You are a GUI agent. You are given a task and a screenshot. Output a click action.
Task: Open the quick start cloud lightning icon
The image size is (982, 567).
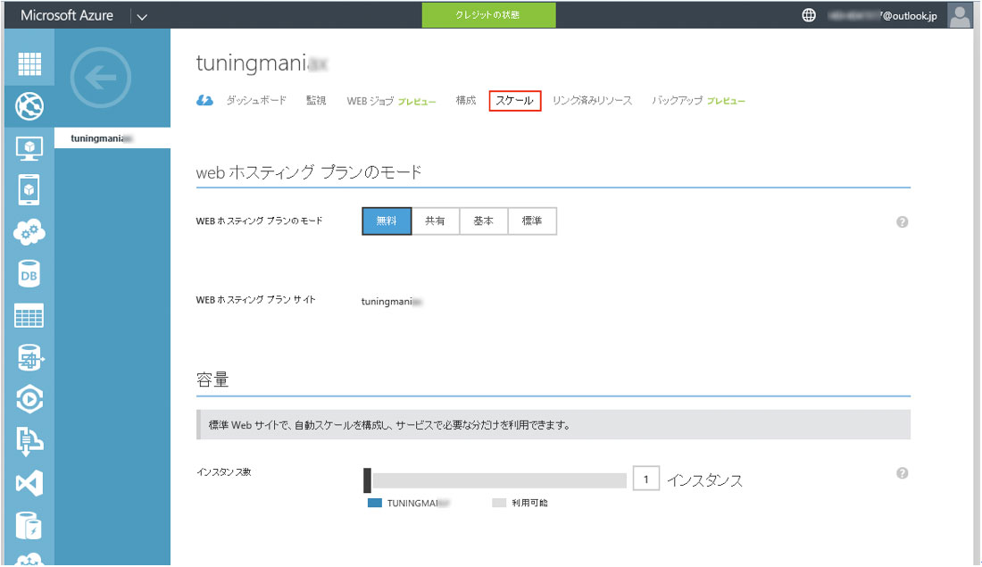tap(204, 100)
